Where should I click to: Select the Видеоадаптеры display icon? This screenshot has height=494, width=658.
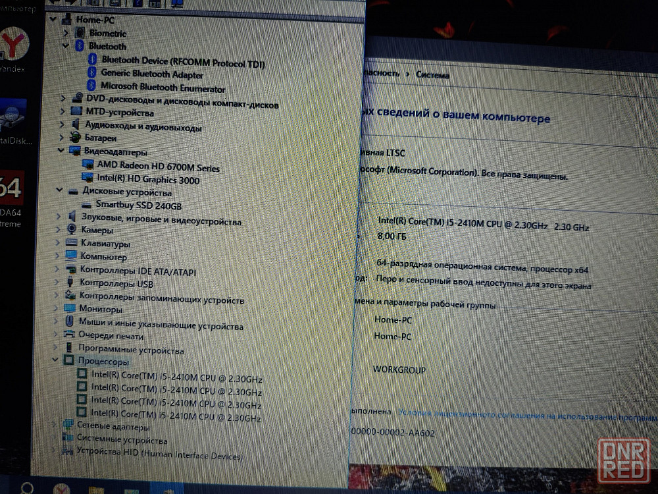tap(75, 150)
